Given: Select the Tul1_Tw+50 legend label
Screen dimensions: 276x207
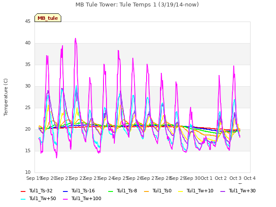Looking at the screenshot, I should click(x=43, y=198).
